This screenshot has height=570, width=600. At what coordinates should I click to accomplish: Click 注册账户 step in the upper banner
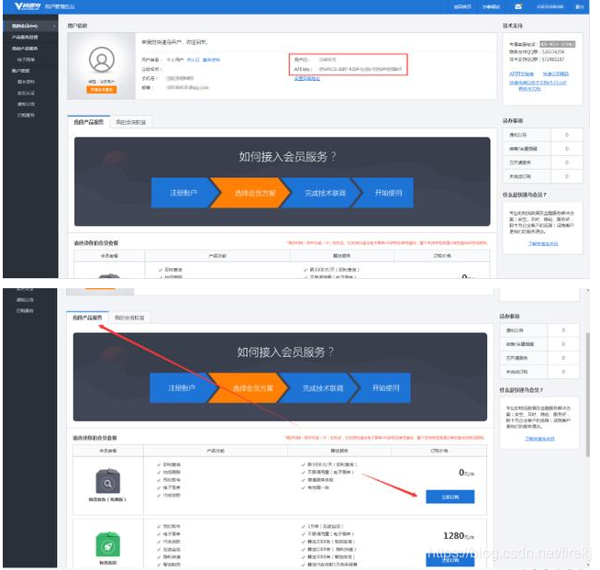point(183,193)
